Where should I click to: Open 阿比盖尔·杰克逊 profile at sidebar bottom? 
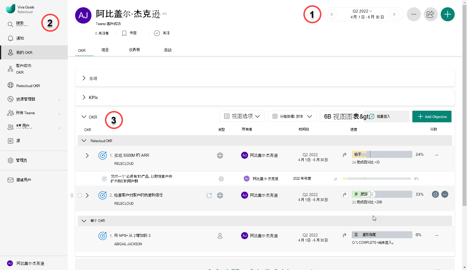(x=34, y=263)
